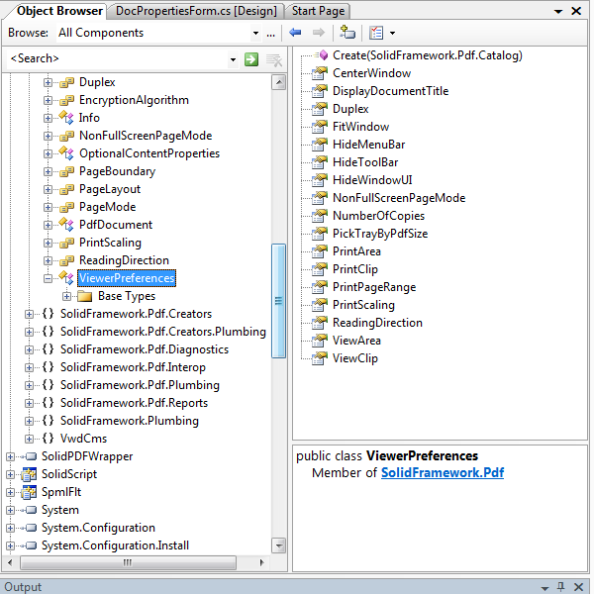594x594 pixels.
Task: Click tree vertical scrollbar up arrow
Action: (x=279, y=82)
